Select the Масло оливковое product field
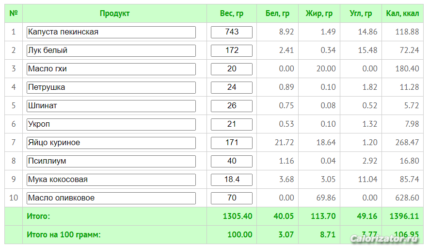429x249 pixels. (x=111, y=198)
